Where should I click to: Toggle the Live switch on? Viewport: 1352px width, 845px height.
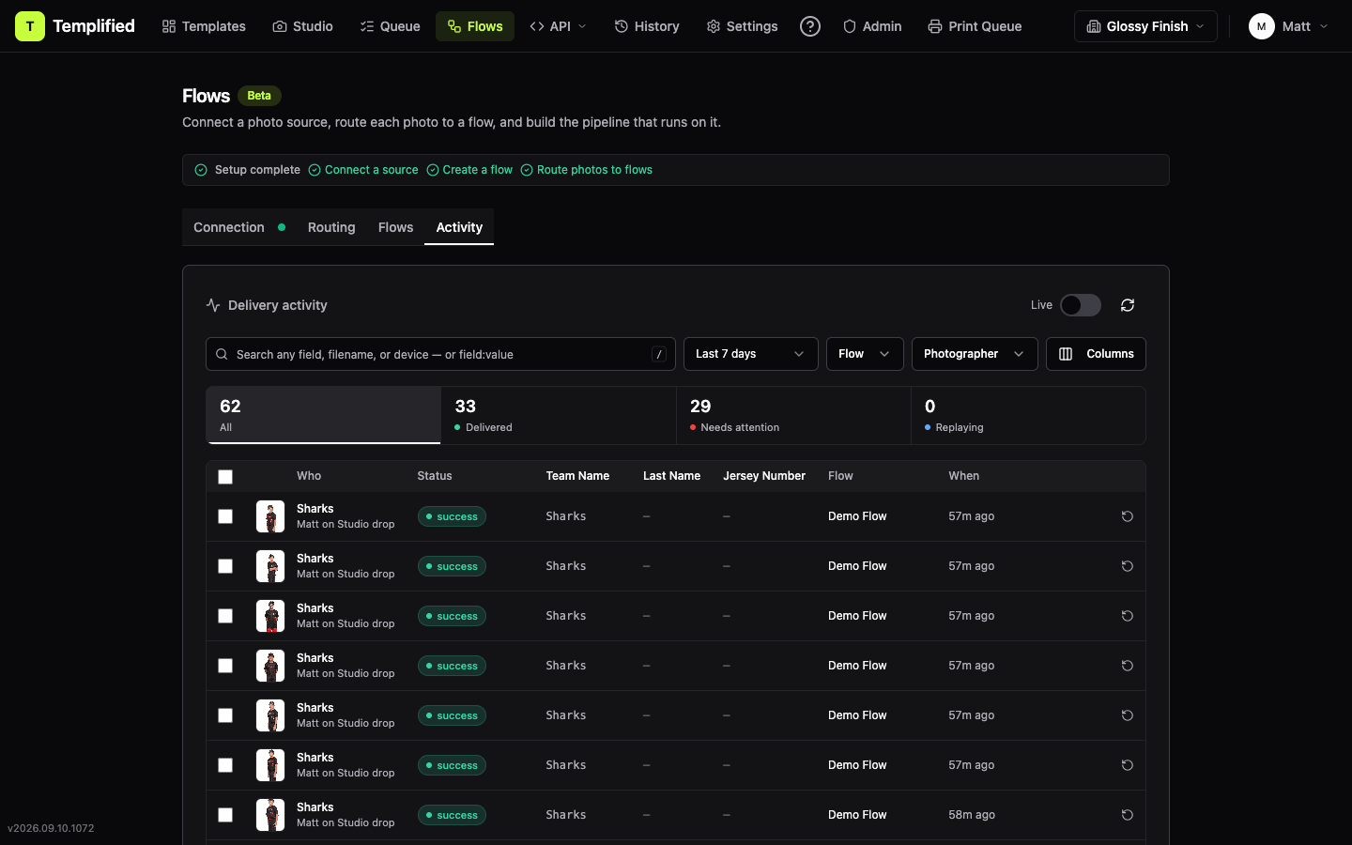[1081, 305]
